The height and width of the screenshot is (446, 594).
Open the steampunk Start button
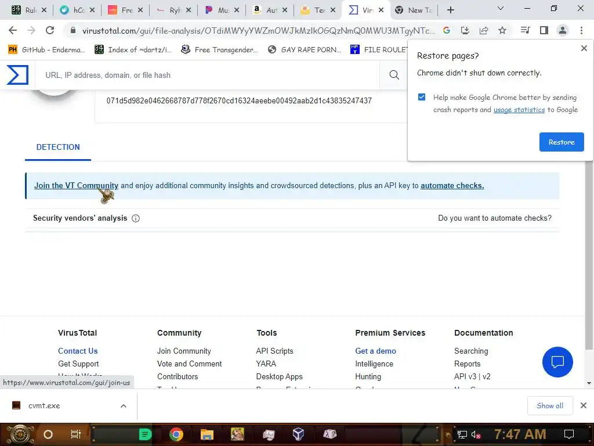(x=19, y=434)
